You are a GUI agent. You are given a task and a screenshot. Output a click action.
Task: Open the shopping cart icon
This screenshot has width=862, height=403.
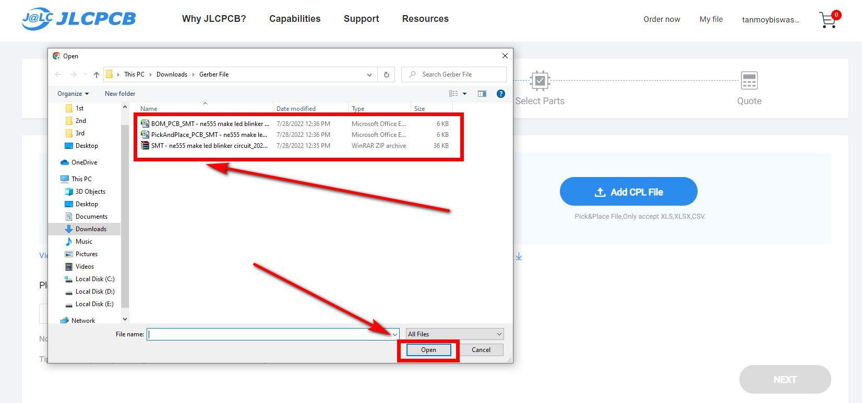(828, 20)
